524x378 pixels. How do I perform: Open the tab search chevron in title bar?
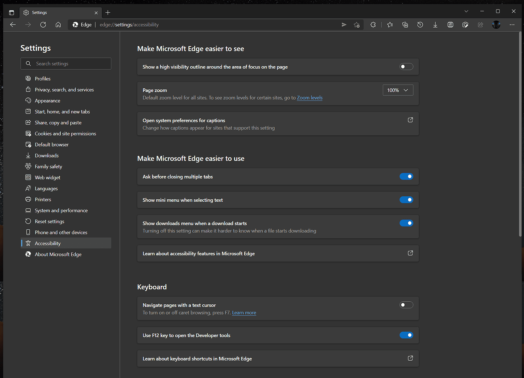pos(466,11)
